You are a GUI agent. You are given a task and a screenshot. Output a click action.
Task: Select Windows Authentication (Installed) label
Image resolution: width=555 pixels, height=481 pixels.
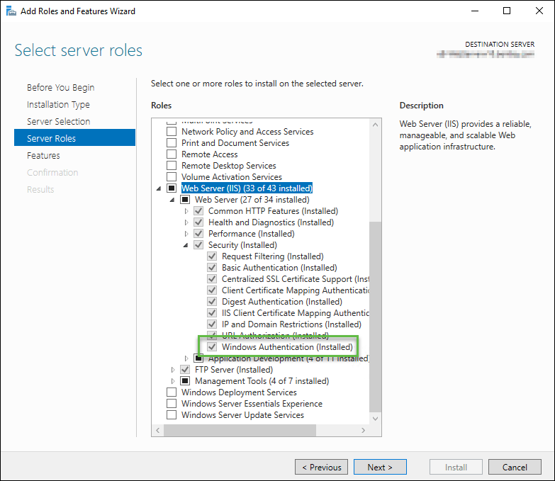click(x=287, y=347)
